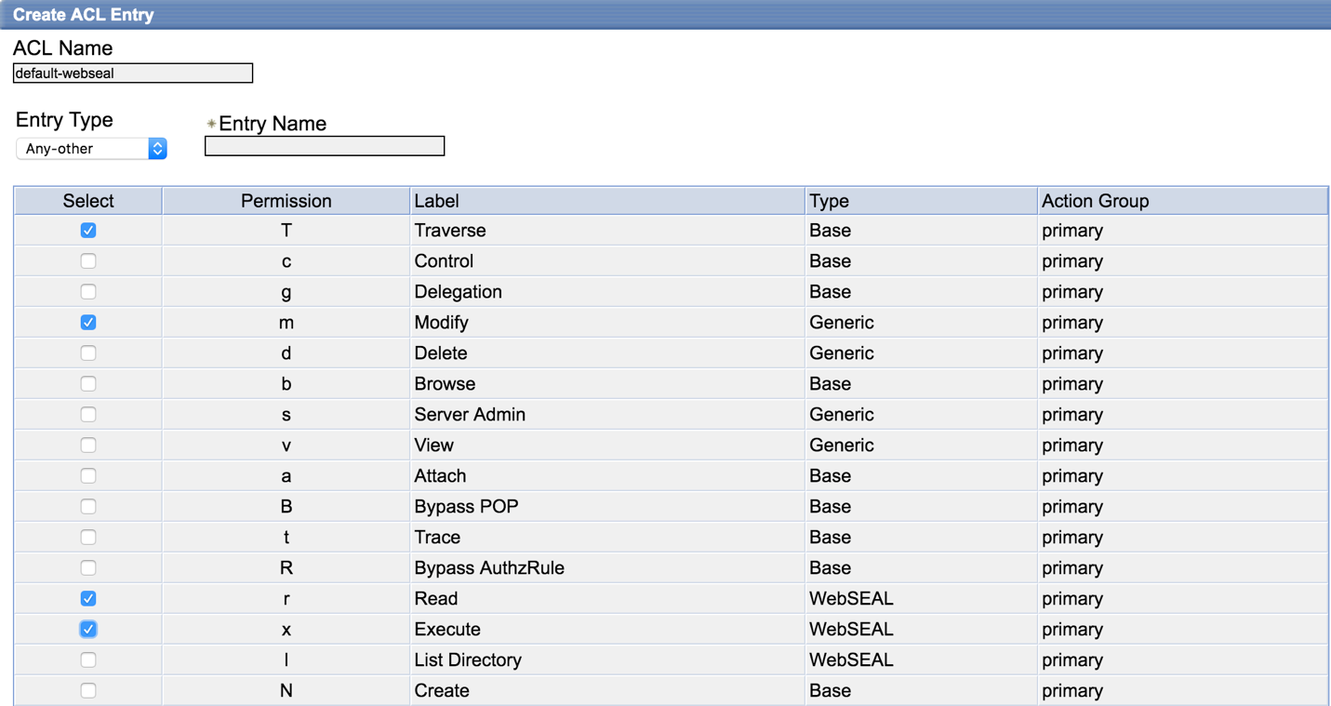Image resolution: width=1331 pixels, height=706 pixels.
Task: Select the Delete permission checkbox
Action: click(87, 353)
